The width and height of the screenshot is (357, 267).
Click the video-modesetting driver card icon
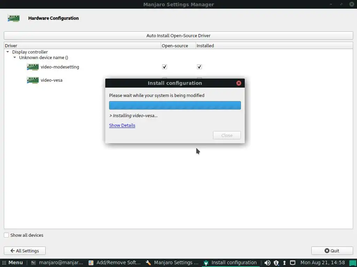pos(32,67)
